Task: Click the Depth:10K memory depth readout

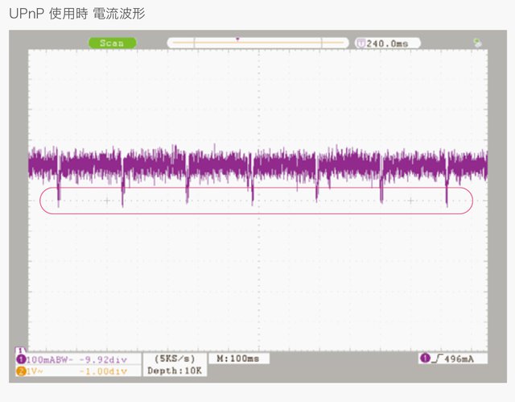Action: click(x=175, y=371)
